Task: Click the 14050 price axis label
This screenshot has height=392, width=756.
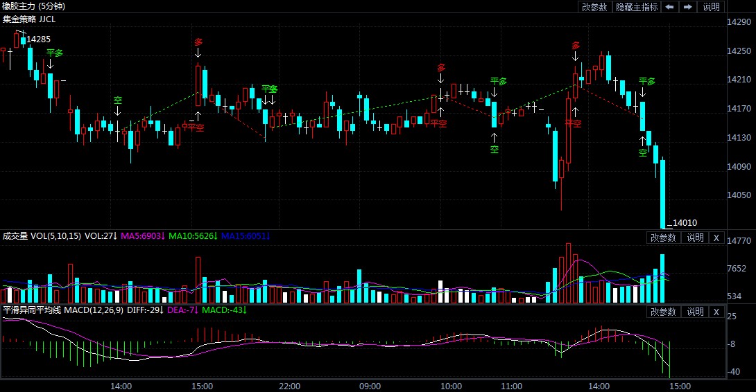Action: (x=739, y=195)
